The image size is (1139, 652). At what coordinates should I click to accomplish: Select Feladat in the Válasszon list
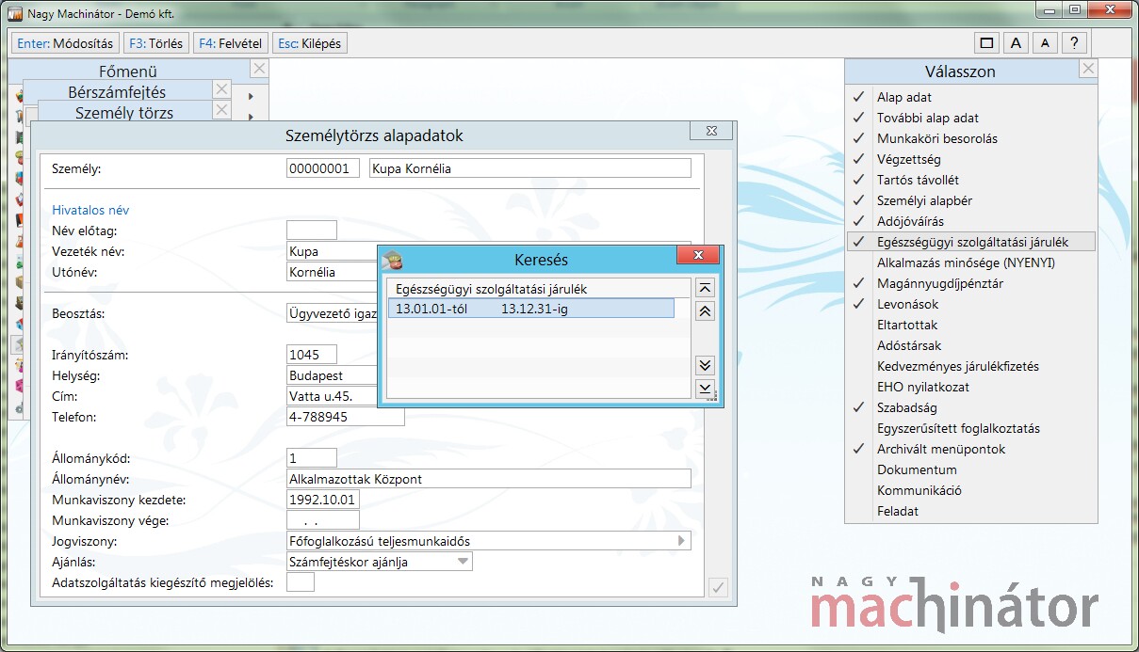click(x=971, y=511)
